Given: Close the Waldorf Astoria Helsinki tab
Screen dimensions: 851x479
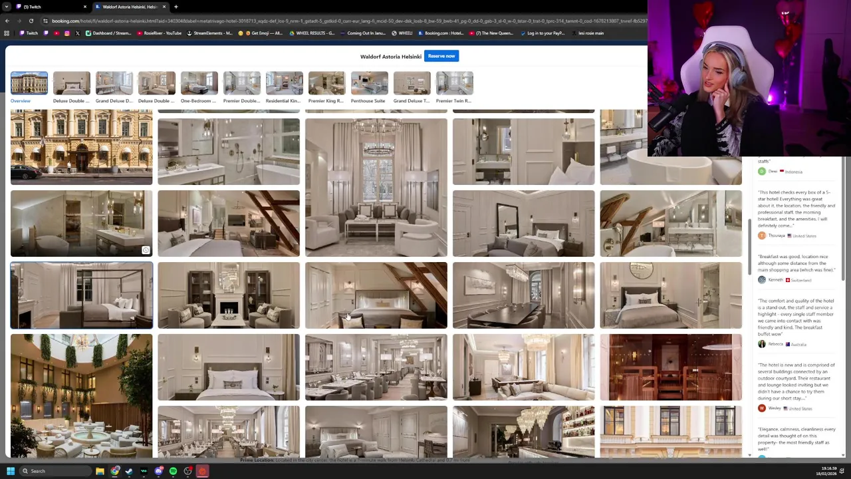Looking at the screenshot, I should 166,7.
